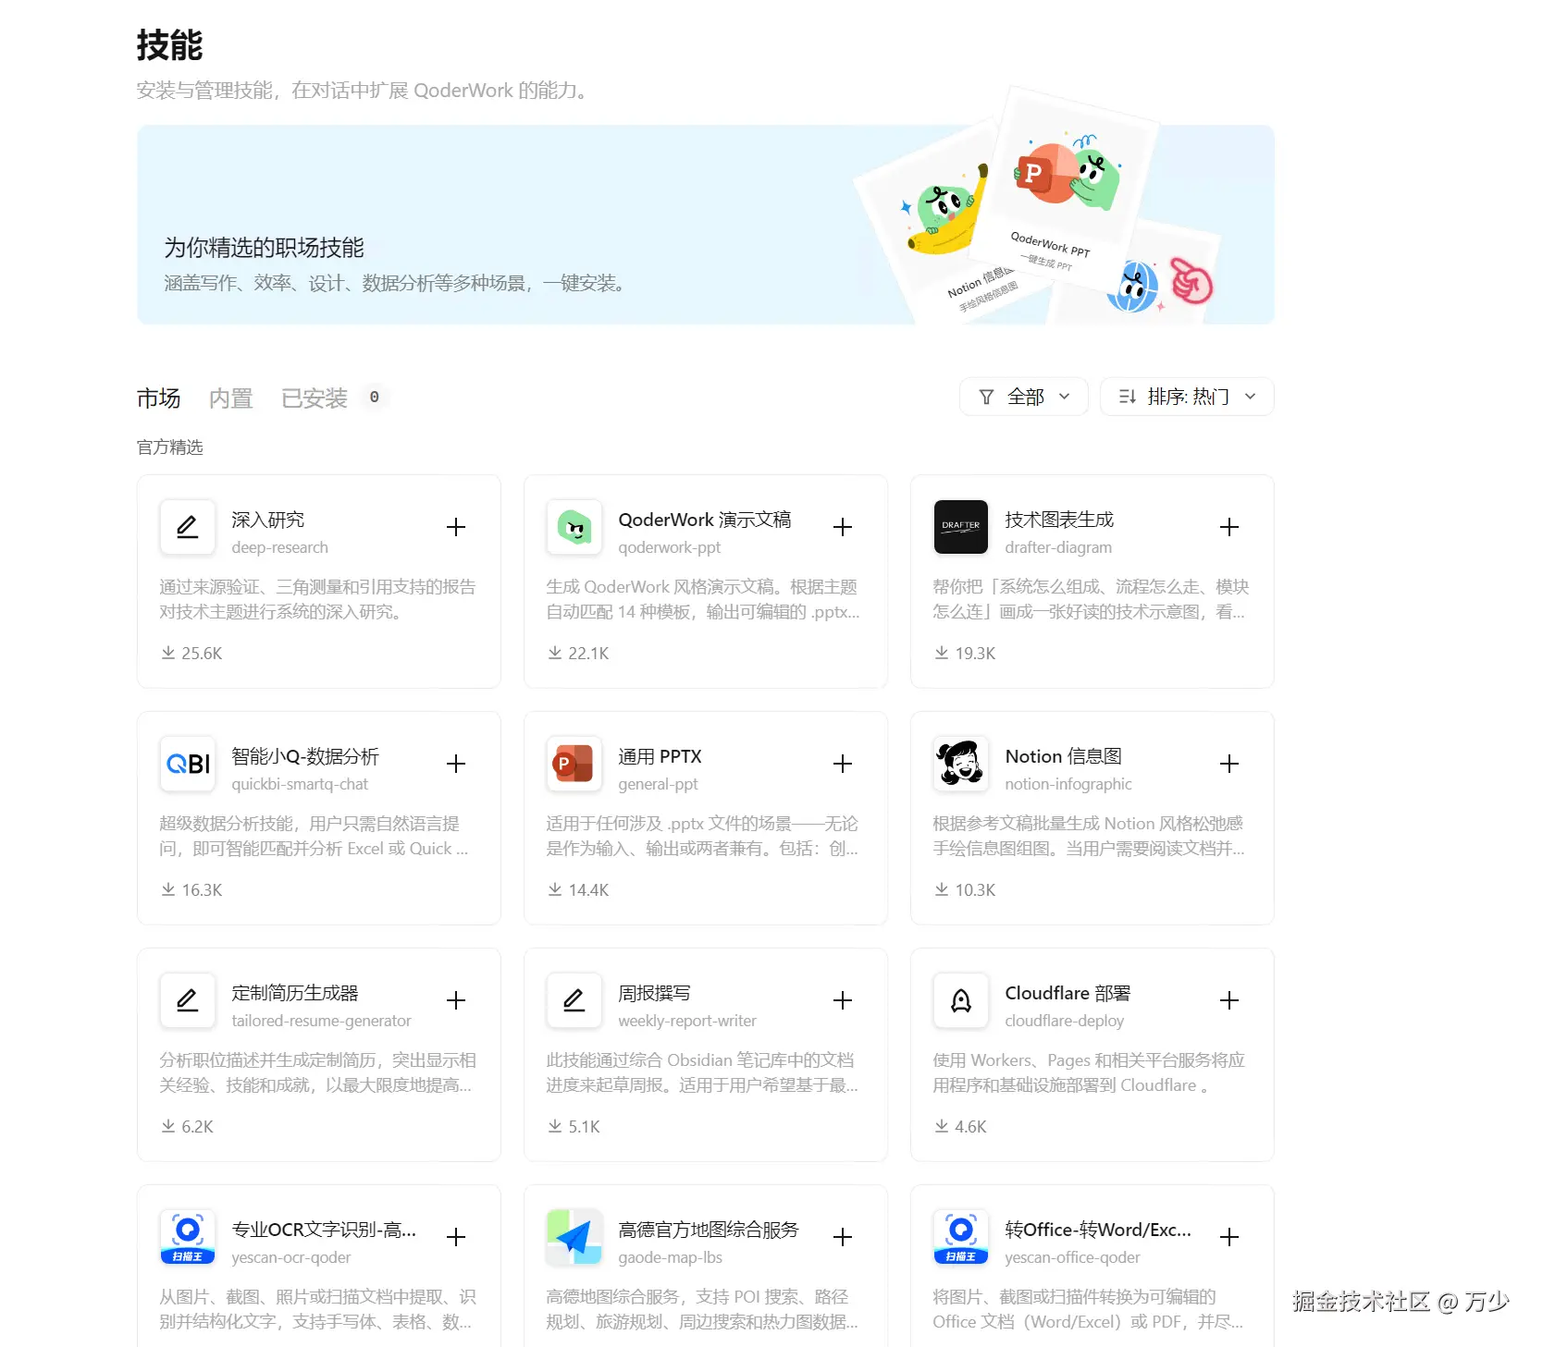Screen dimensions: 1543x1347
Task: Open the 全部 filter dropdown
Action: coord(1024,397)
